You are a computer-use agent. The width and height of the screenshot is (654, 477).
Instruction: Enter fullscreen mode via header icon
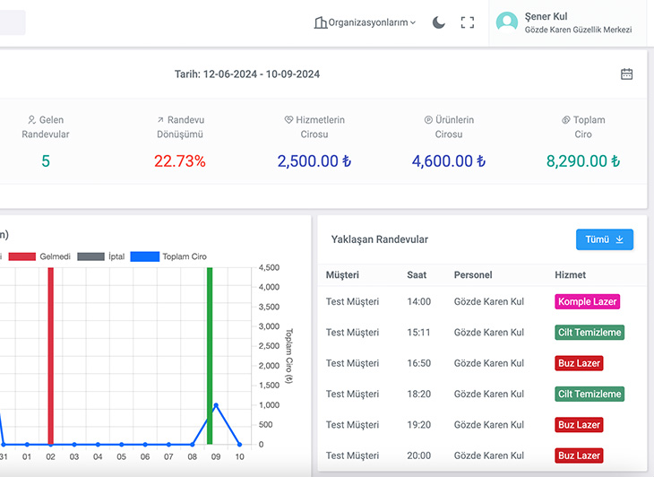[467, 22]
